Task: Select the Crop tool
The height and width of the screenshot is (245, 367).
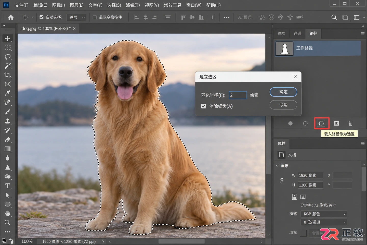Action: tap(7, 75)
